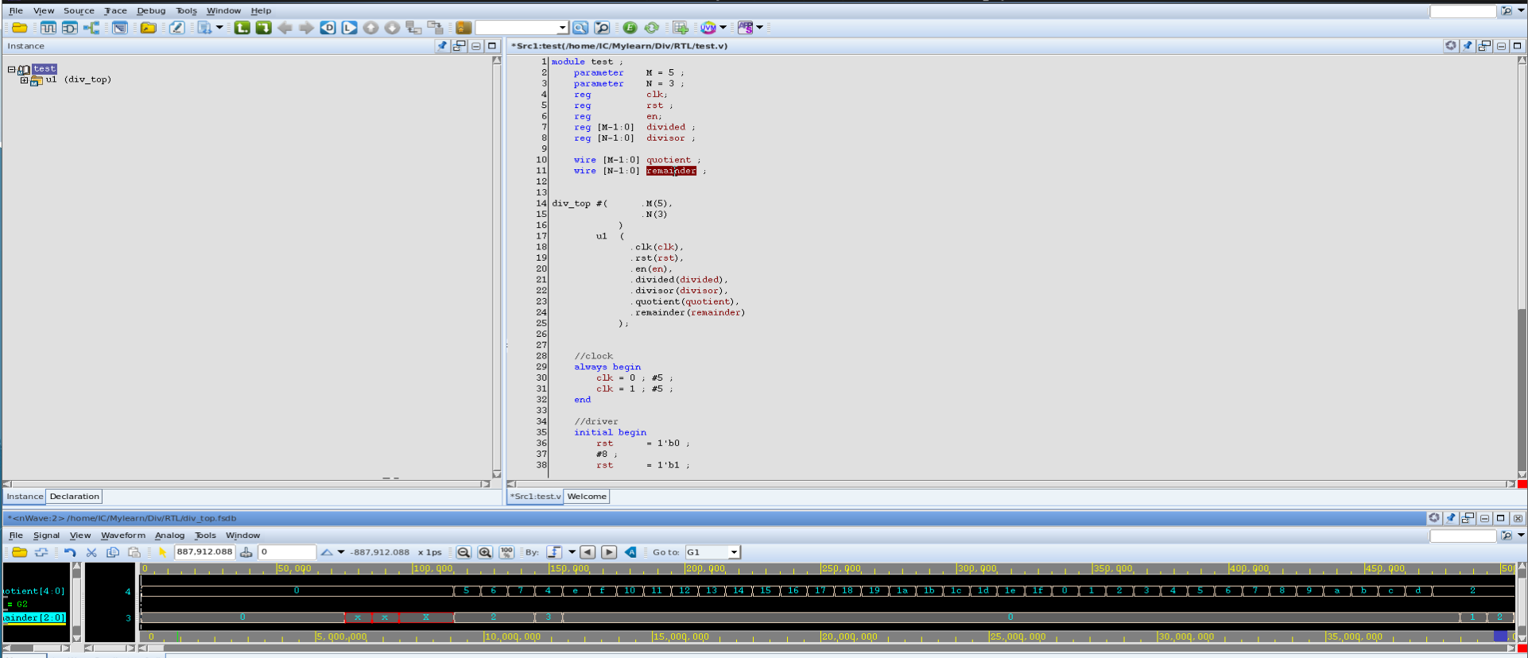This screenshot has height=658, width=1528.
Task: Click the back arrow icon in main toolbar
Action: [x=285, y=28]
